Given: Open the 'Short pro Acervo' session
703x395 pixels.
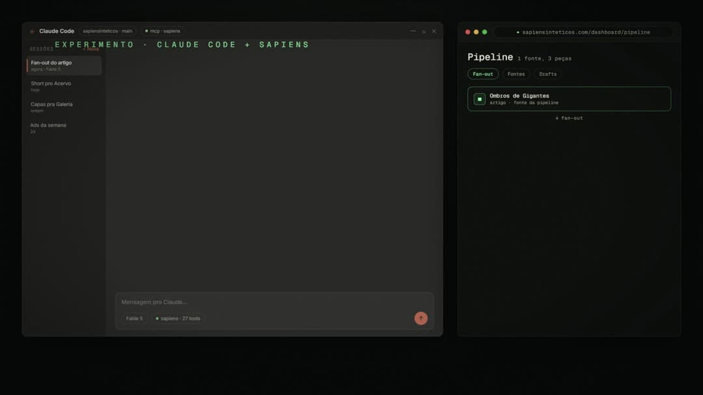Looking at the screenshot, I should click(x=64, y=86).
